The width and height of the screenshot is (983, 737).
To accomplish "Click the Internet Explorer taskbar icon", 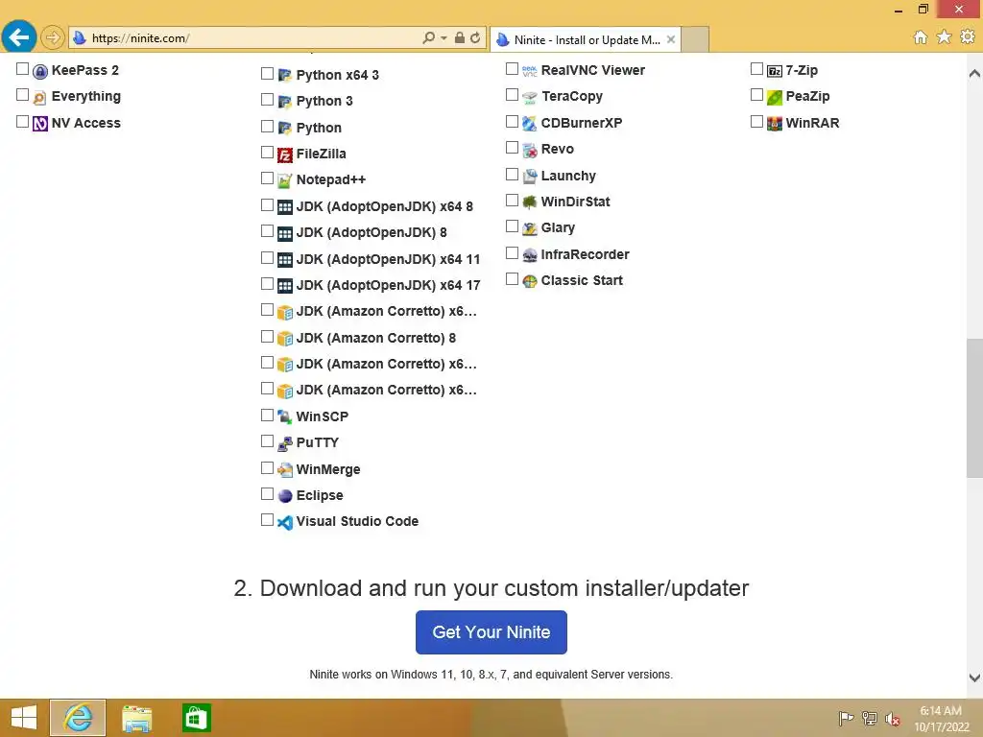I will coord(78,718).
